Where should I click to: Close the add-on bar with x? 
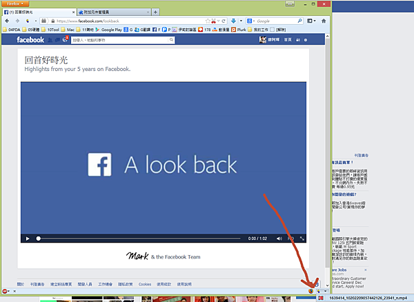14,291
